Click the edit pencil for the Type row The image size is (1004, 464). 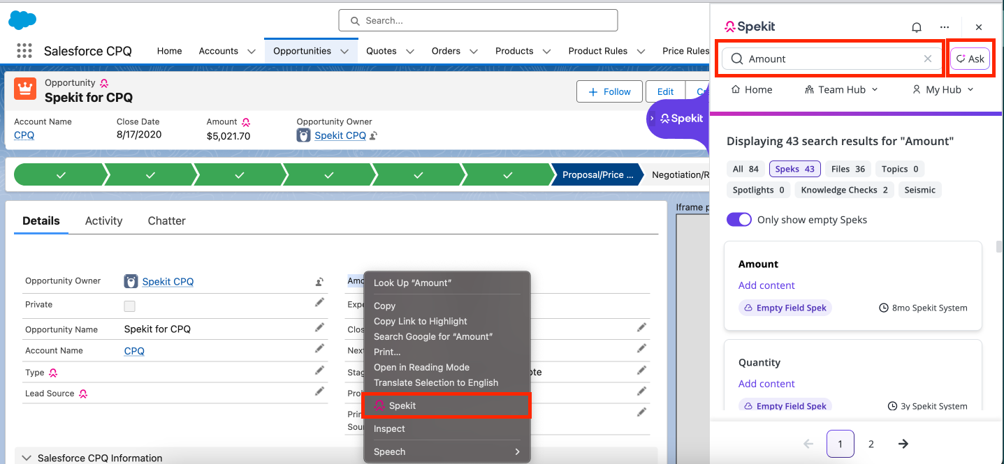pyautogui.click(x=319, y=370)
